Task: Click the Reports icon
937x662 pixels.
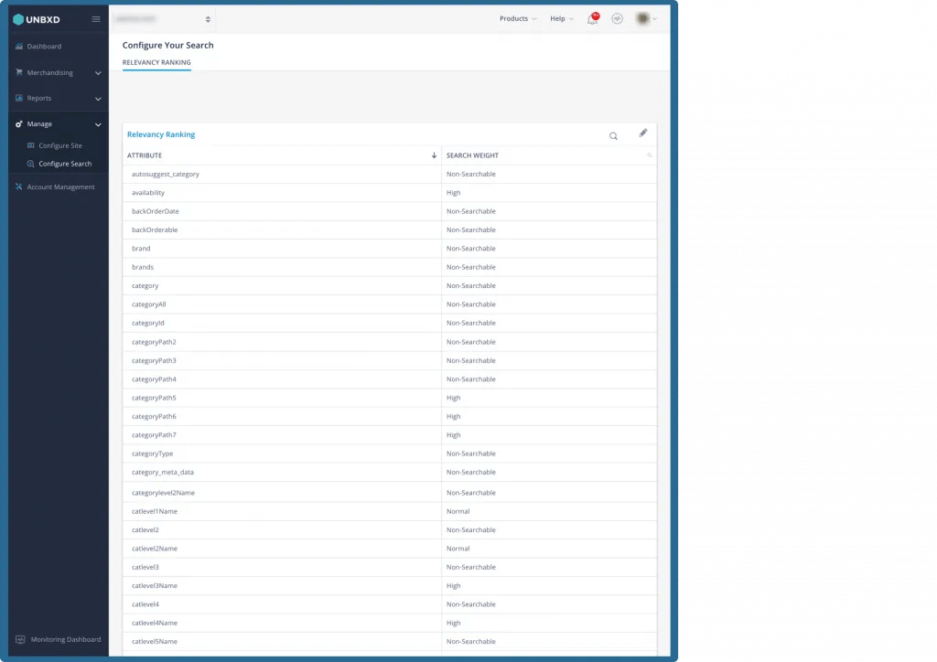Action: click(19, 98)
